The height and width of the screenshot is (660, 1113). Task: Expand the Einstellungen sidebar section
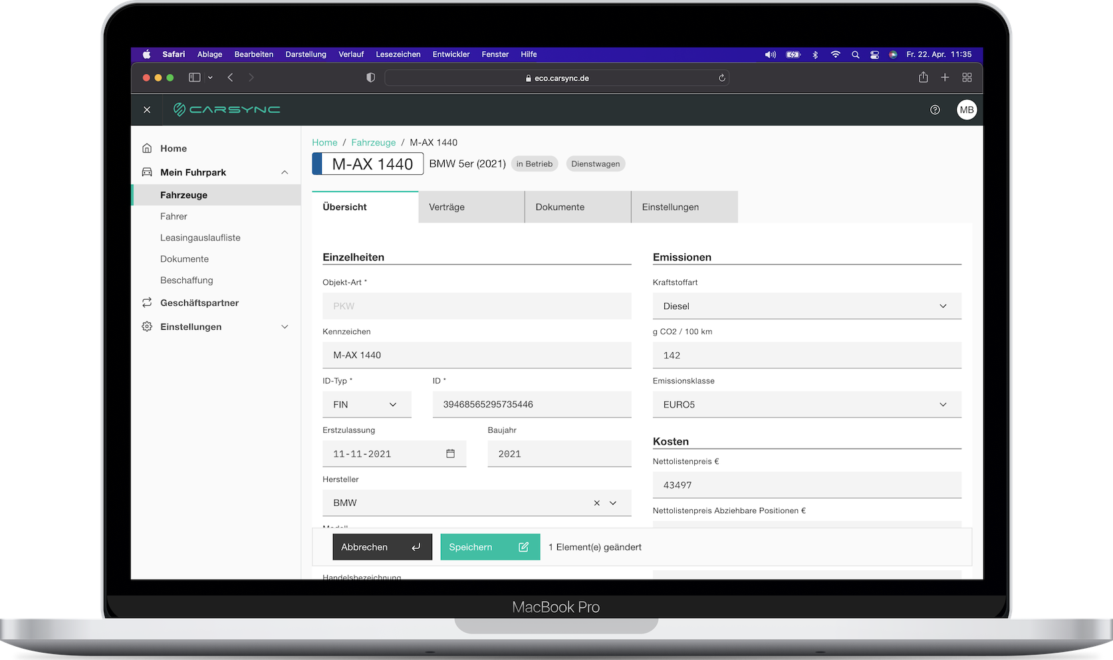[x=285, y=326]
